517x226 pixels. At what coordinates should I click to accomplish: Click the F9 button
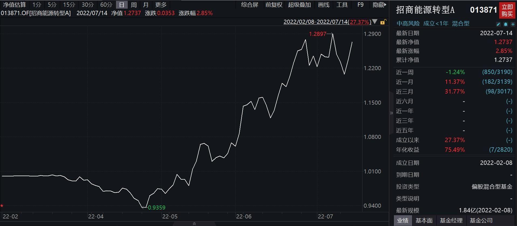click(x=360, y=5)
